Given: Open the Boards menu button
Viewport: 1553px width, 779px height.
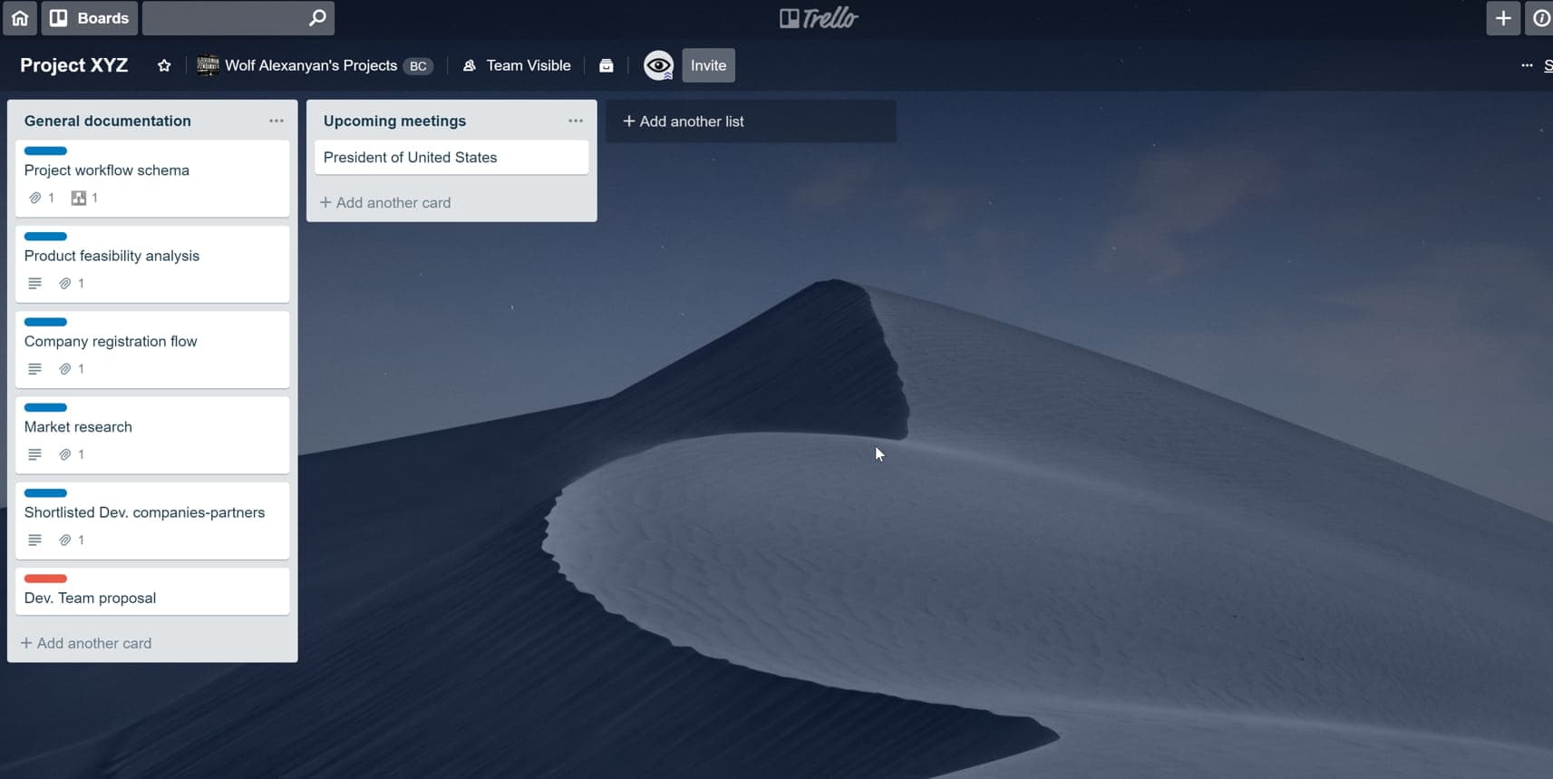Looking at the screenshot, I should (x=89, y=18).
